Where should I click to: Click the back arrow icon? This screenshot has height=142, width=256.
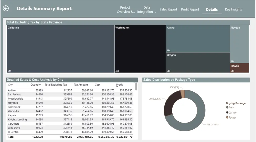[6, 8]
